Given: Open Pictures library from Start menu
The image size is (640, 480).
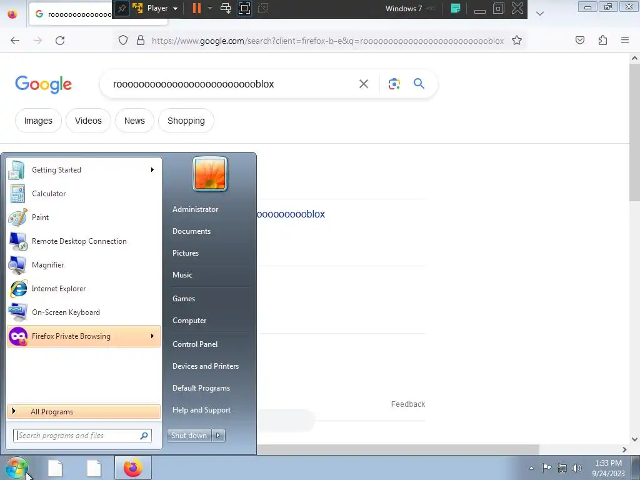Looking at the screenshot, I should click(x=185, y=253).
